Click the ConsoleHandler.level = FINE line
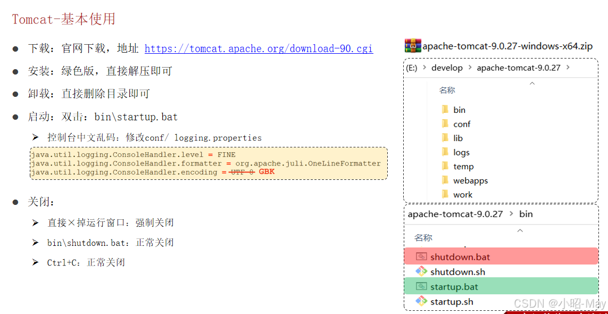The image size is (608, 314). pyautogui.click(x=134, y=154)
